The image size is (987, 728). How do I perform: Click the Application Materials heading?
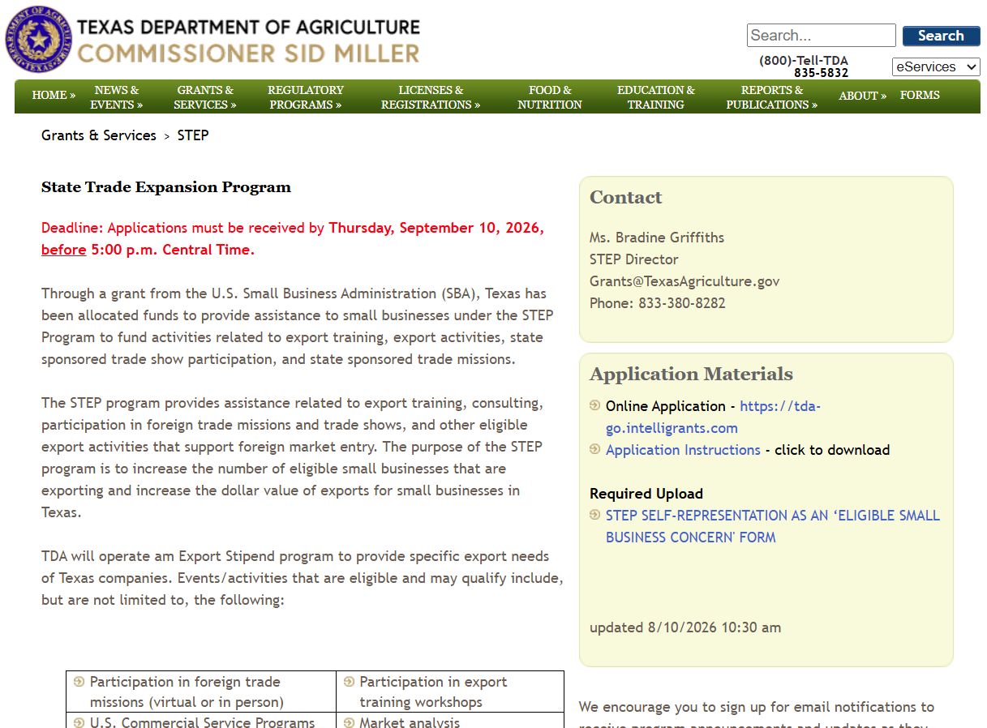[x=691, y=374]
